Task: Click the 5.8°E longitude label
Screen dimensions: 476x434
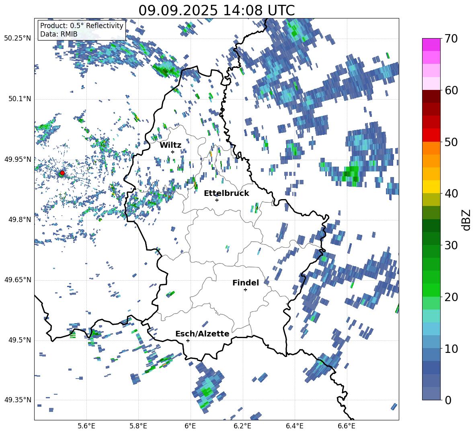Action: tap(138, 426)
